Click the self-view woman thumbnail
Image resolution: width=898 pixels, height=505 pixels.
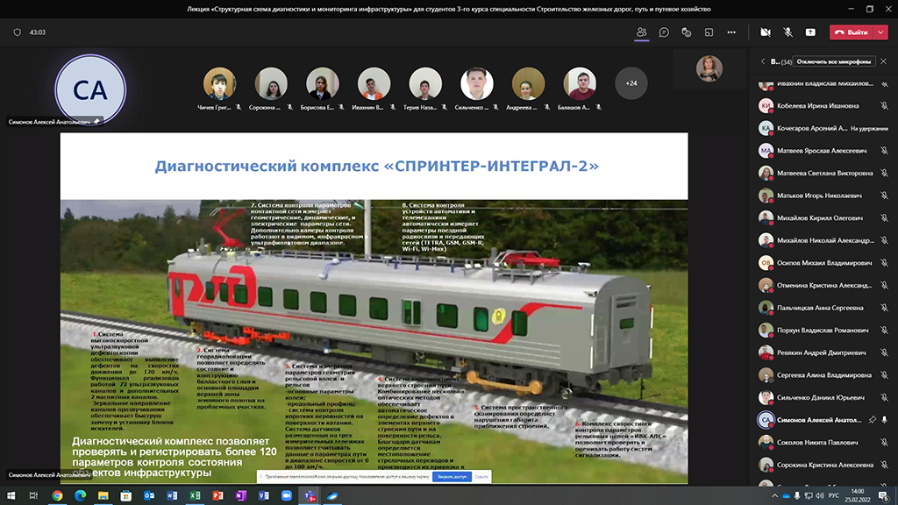pos(709,68)
